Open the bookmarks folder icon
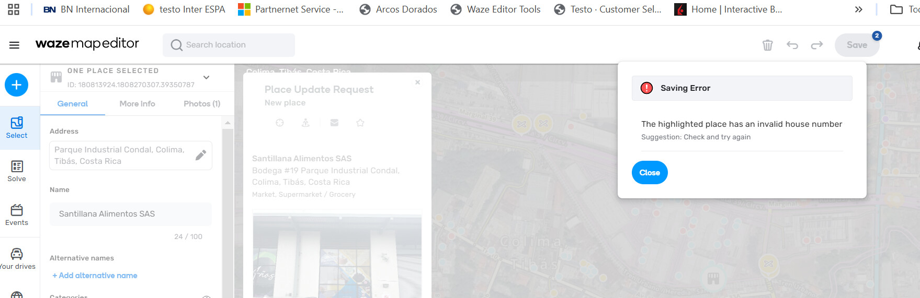Viewport: 920px width, 298px height. point(896,9)
